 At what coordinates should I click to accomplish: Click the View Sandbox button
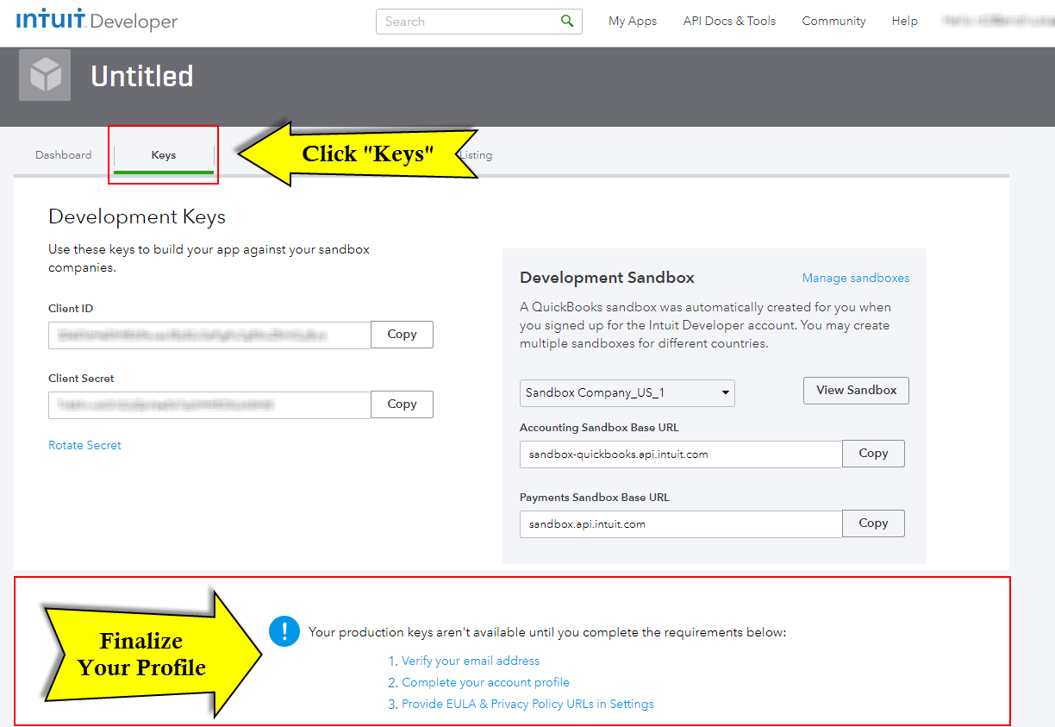pyautogui.click(x=855, y=390)
